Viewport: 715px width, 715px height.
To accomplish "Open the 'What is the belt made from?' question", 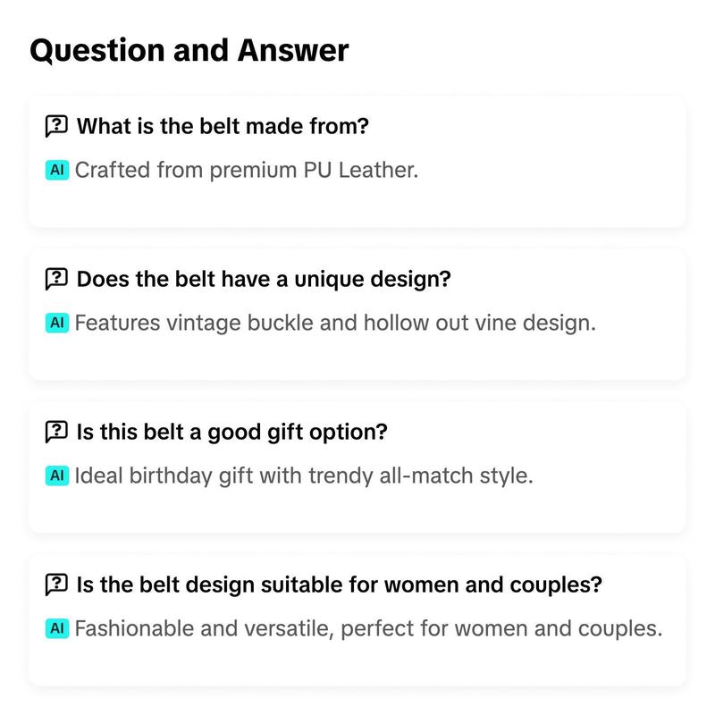I will pos(223,126).
